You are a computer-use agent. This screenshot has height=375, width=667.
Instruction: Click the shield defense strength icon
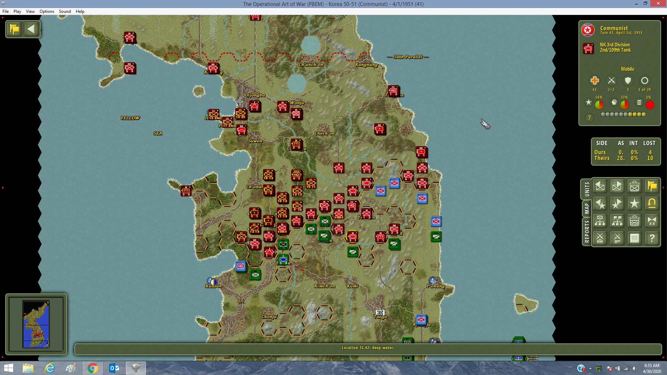click(628, 81)
